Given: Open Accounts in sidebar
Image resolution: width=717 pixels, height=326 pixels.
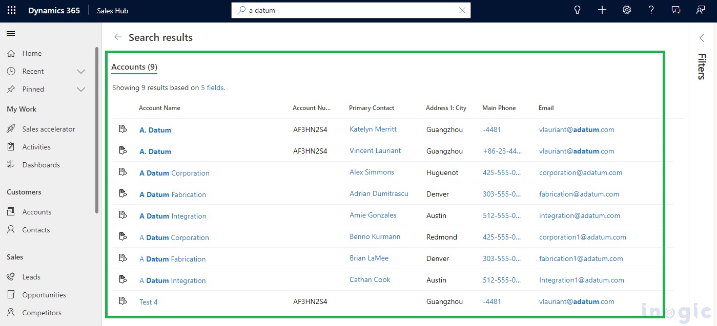Looking at the screenshot, I should tap(37, 212).
